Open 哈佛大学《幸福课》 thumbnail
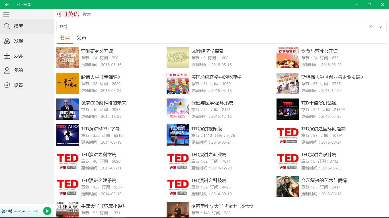Image resolution: width=389 pixels, height=218 pixels. pos(68,83)
